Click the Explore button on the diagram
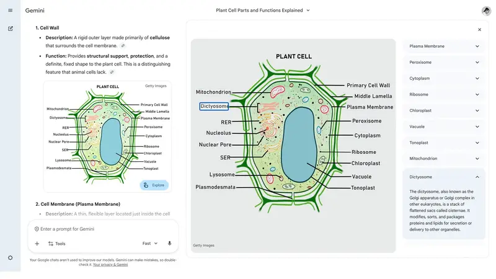 [154, 185]
